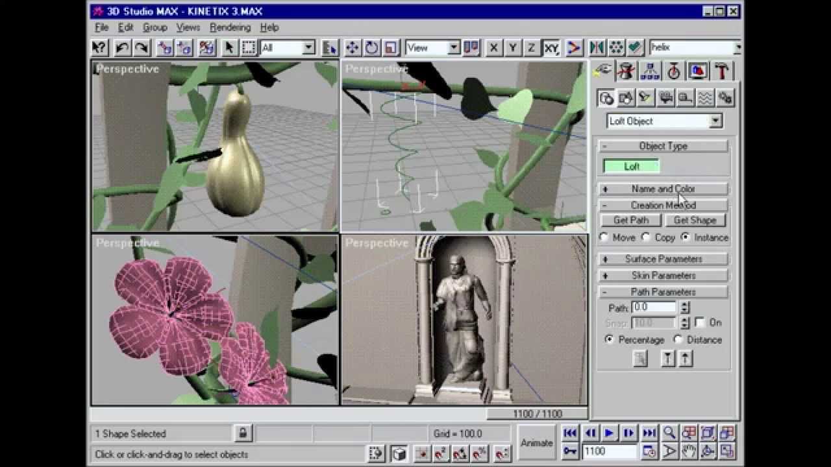Activate the Select and Rotate tool

(x=371, y=47)
